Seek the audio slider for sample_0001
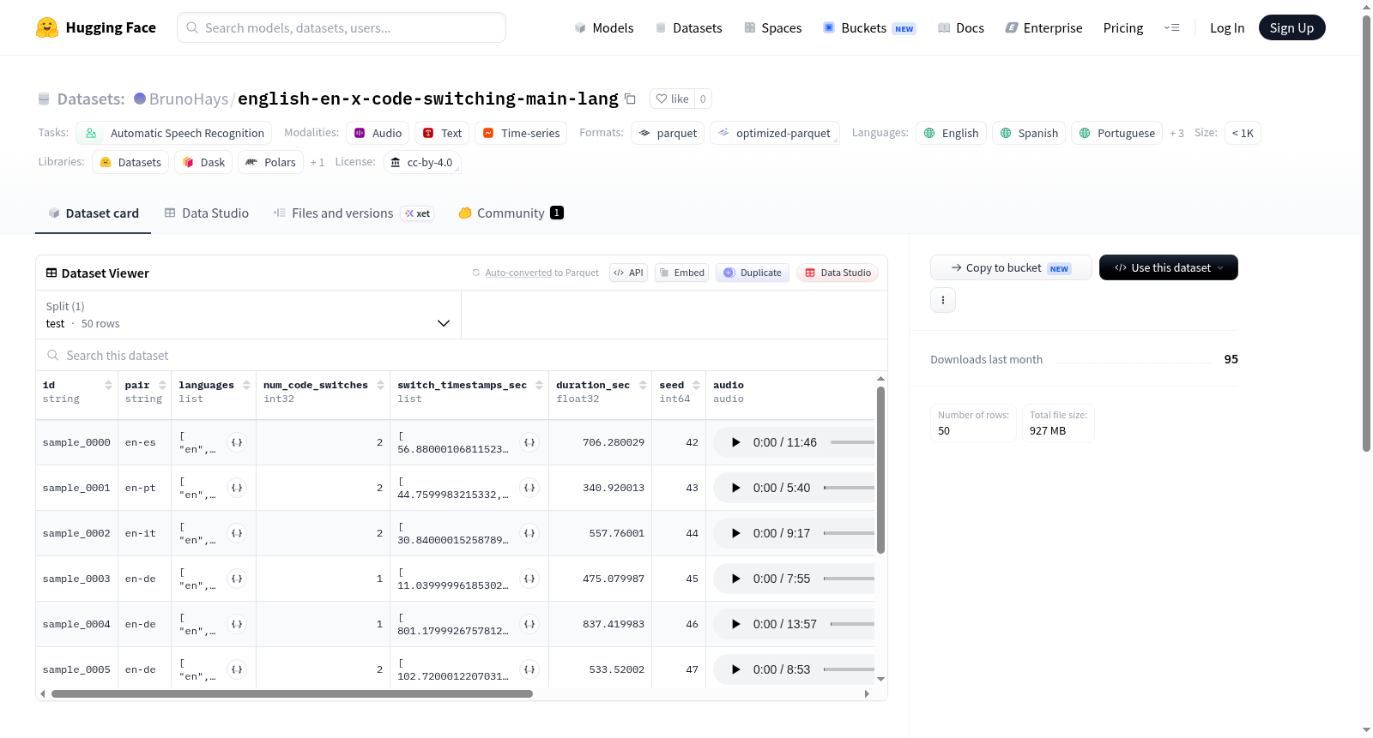The height and width of the screenshot is (738, 1373). pyautogui.click(x=849, y=488)
